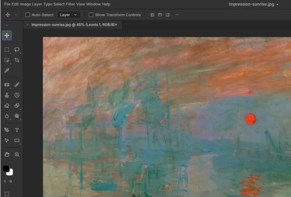Select the Lasso tool
Image resolution: width=291 pixels, height=197 pixels.
[17, 50]
